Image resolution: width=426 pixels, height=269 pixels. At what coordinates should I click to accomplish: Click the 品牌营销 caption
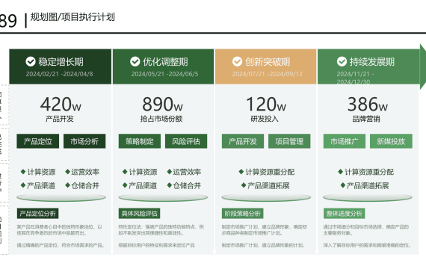click(x=366, y=119)
